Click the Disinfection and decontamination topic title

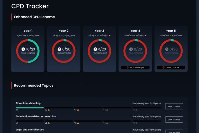point(36,116)
